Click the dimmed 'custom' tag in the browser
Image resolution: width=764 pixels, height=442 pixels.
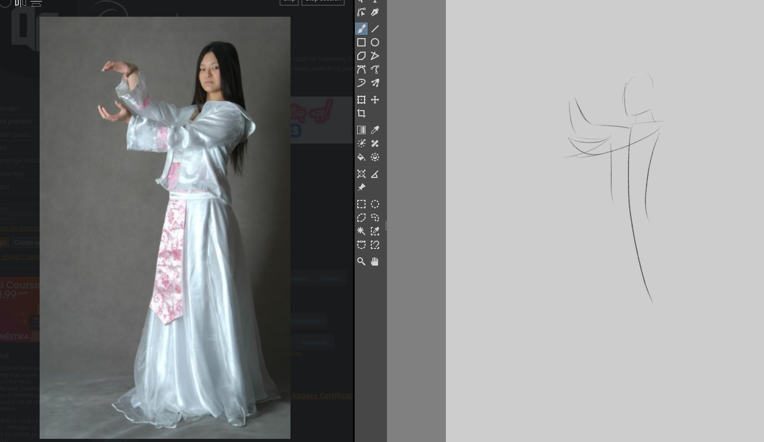(x=314, y=342)
